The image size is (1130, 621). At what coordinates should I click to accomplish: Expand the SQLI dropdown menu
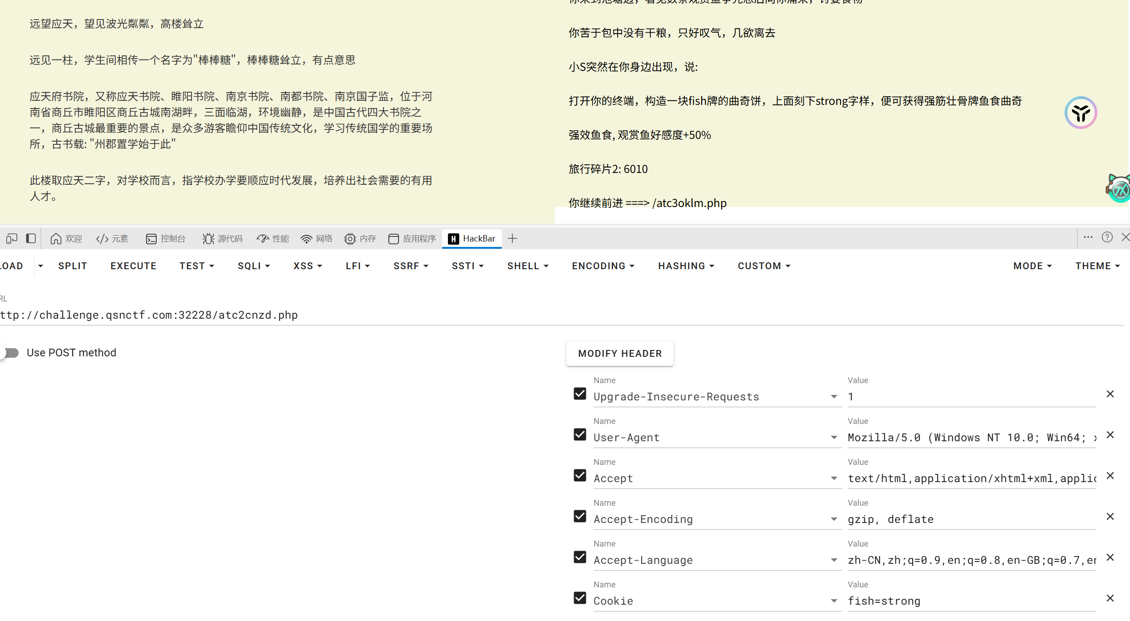[254, 266]
